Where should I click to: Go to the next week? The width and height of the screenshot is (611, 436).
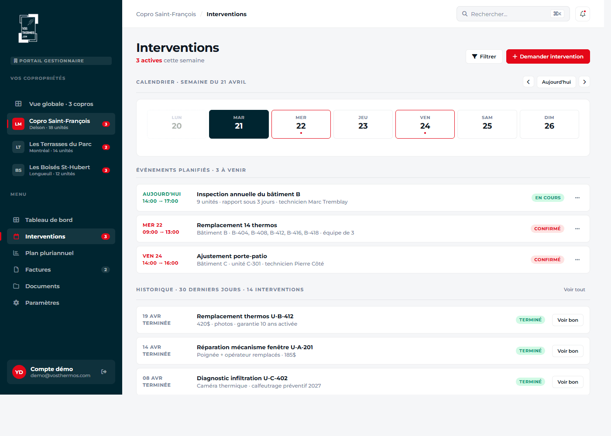pos(584,82)
